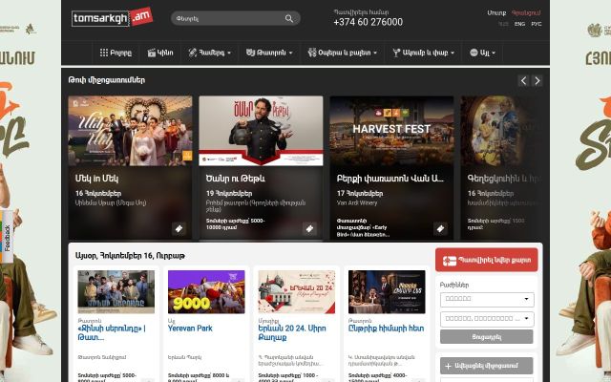
Task: Open the first filter dropdown under Բաժիններ
Action: tap(487, 299)
